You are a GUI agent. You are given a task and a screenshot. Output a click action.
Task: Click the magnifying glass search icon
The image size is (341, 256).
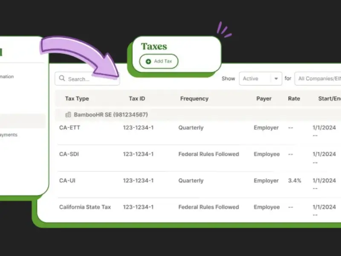tap(62, 79)
